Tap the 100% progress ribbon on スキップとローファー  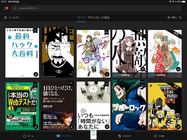(x=107, y=32)
